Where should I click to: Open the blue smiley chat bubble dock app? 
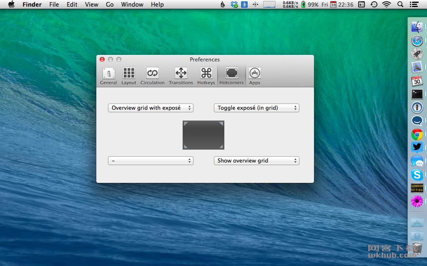pos(417,121)
